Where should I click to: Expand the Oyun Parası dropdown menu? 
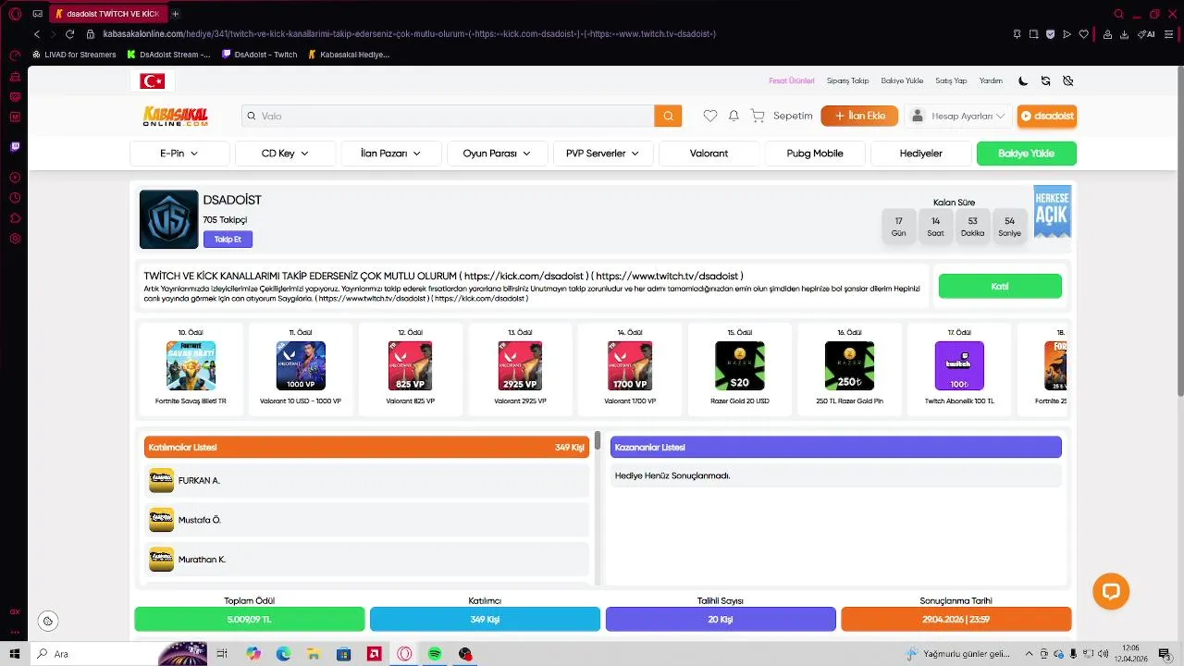point(497,154)
